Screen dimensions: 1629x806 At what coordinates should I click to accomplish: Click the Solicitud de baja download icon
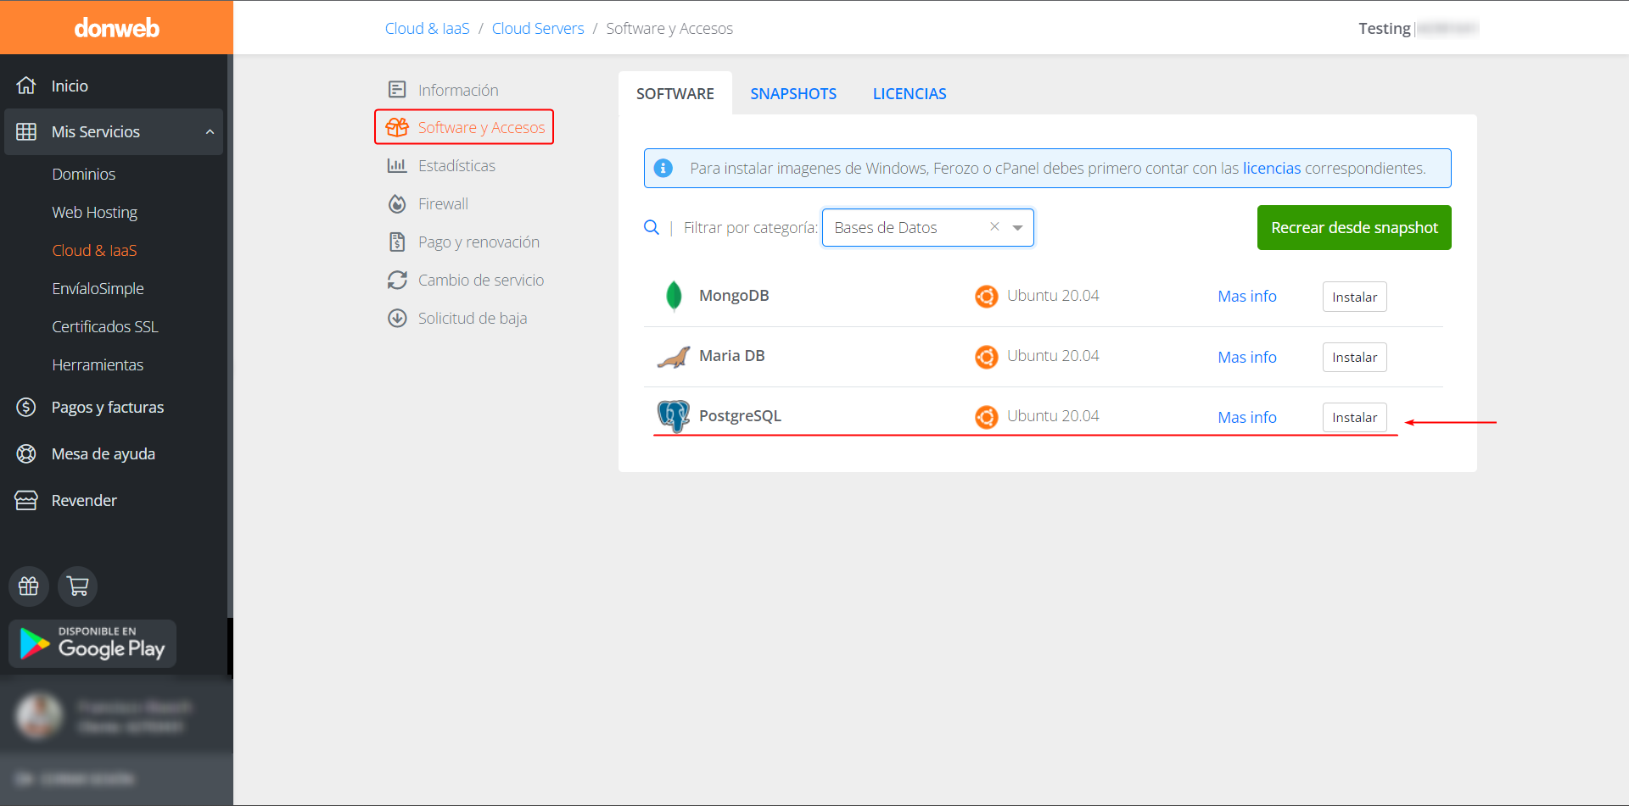coord(397,318)
